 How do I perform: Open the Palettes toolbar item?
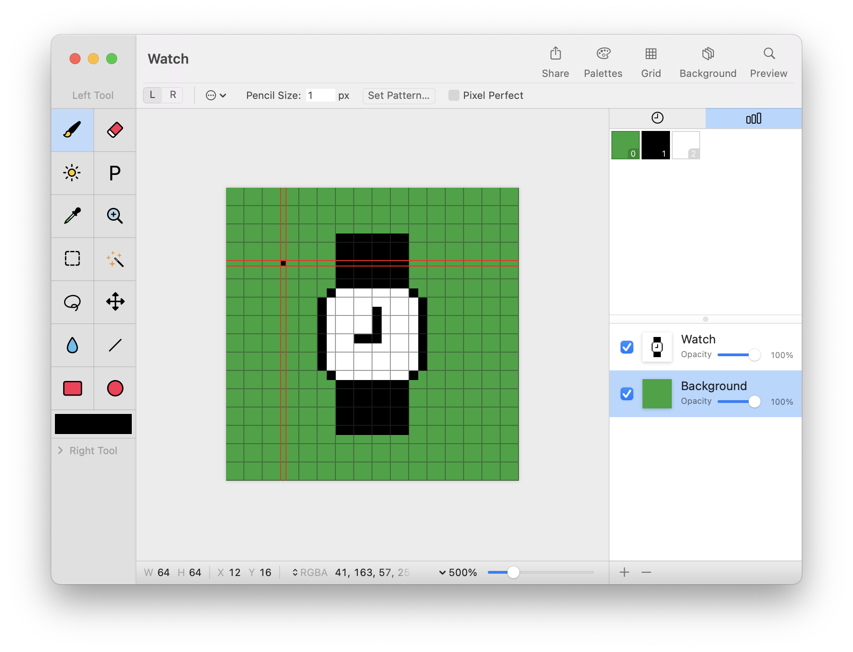(x=603, y=62)
